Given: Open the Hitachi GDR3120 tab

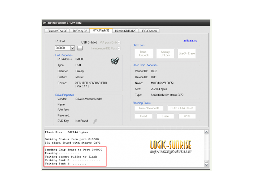Looking at the screenshot, I should [x=125, y=31].
